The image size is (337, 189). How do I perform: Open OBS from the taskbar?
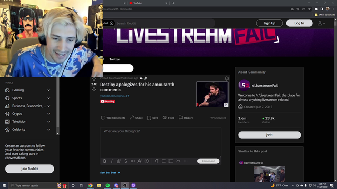click(x=125, y=185)
